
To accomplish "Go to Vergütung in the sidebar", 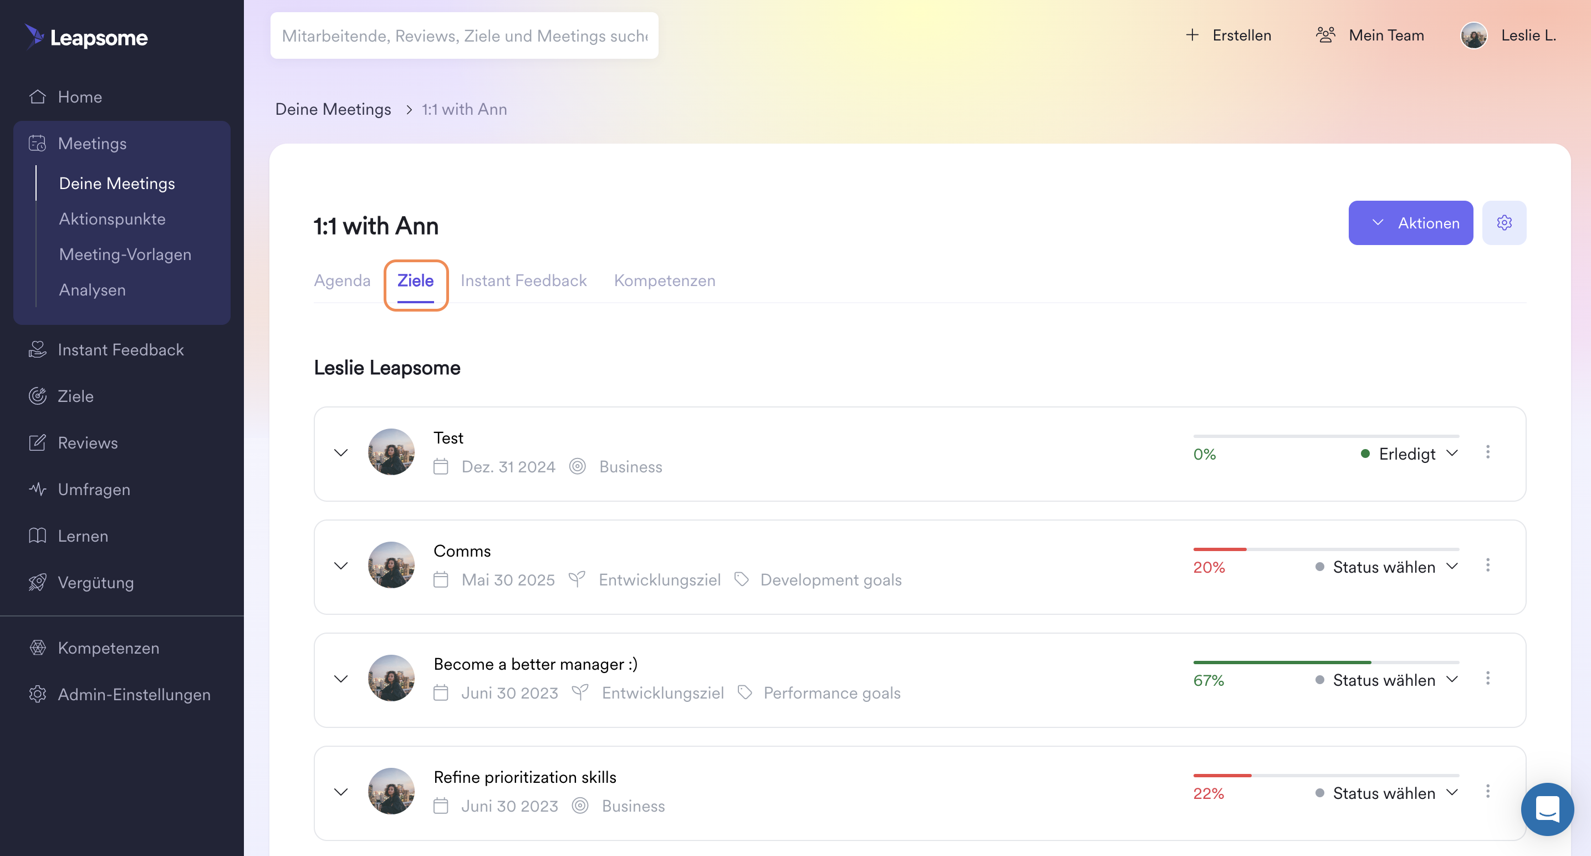I will [x=95, y=582].
